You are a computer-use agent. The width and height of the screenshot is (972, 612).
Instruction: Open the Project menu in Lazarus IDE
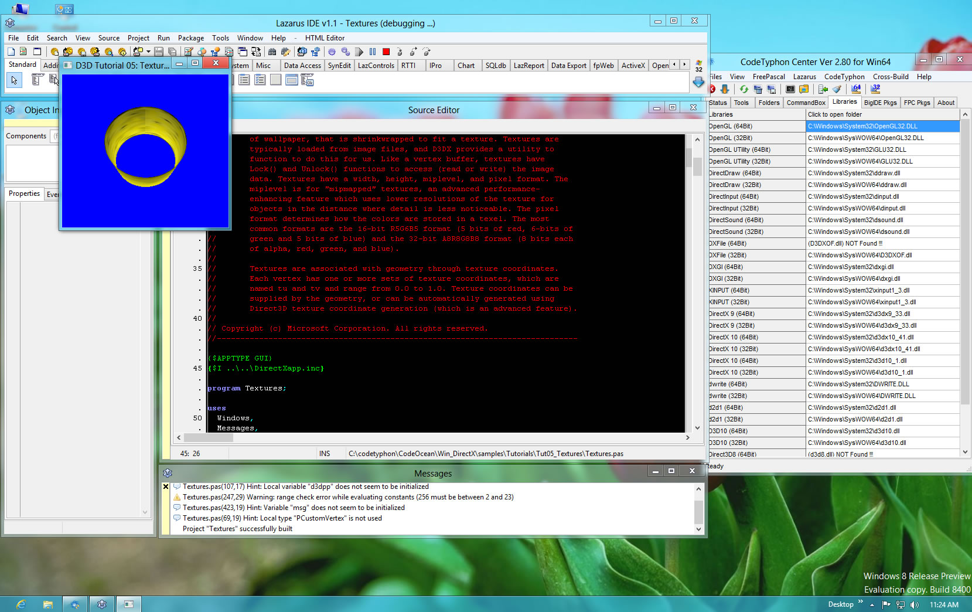pyautogui.click(x=138, y=38)
